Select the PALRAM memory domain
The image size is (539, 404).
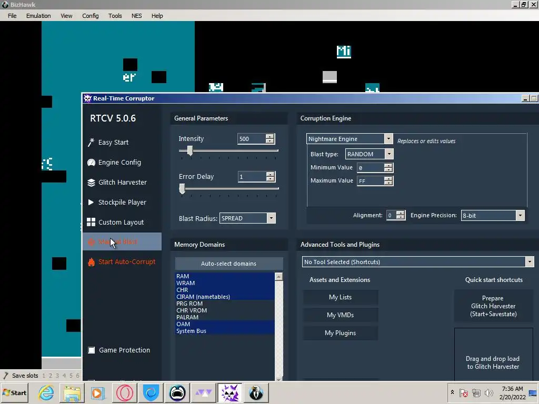coord(225,317)
